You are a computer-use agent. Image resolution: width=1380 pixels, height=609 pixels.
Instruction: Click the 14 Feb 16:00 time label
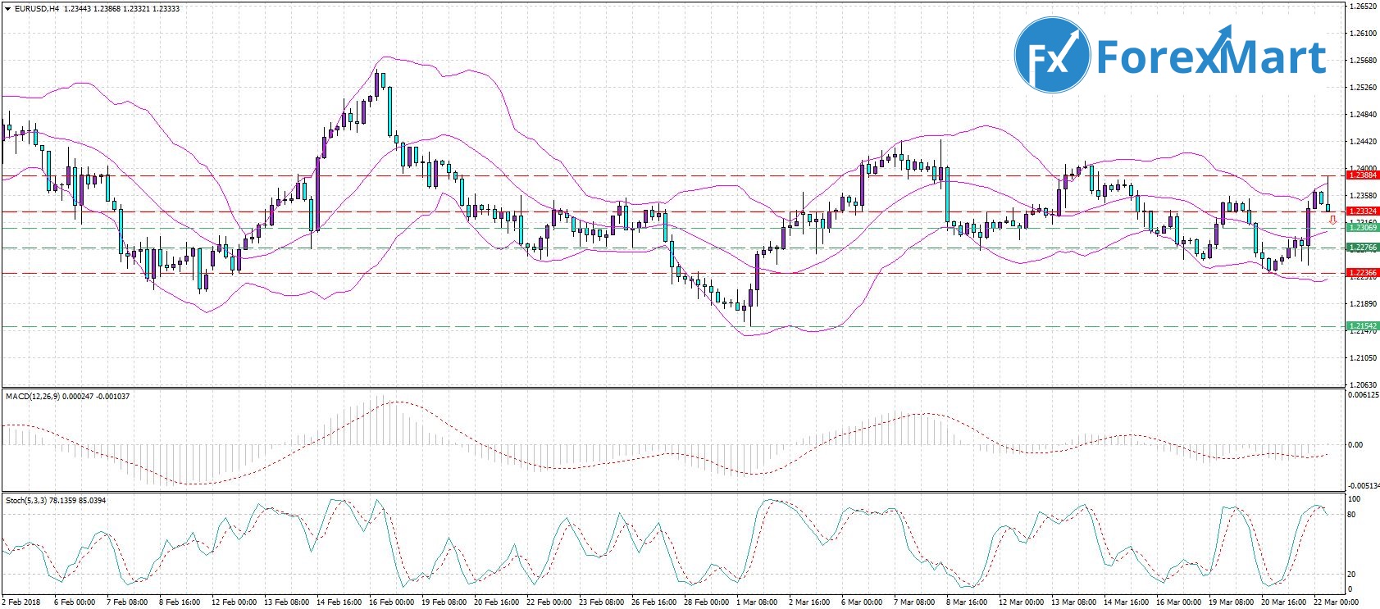tap(339, 602)
